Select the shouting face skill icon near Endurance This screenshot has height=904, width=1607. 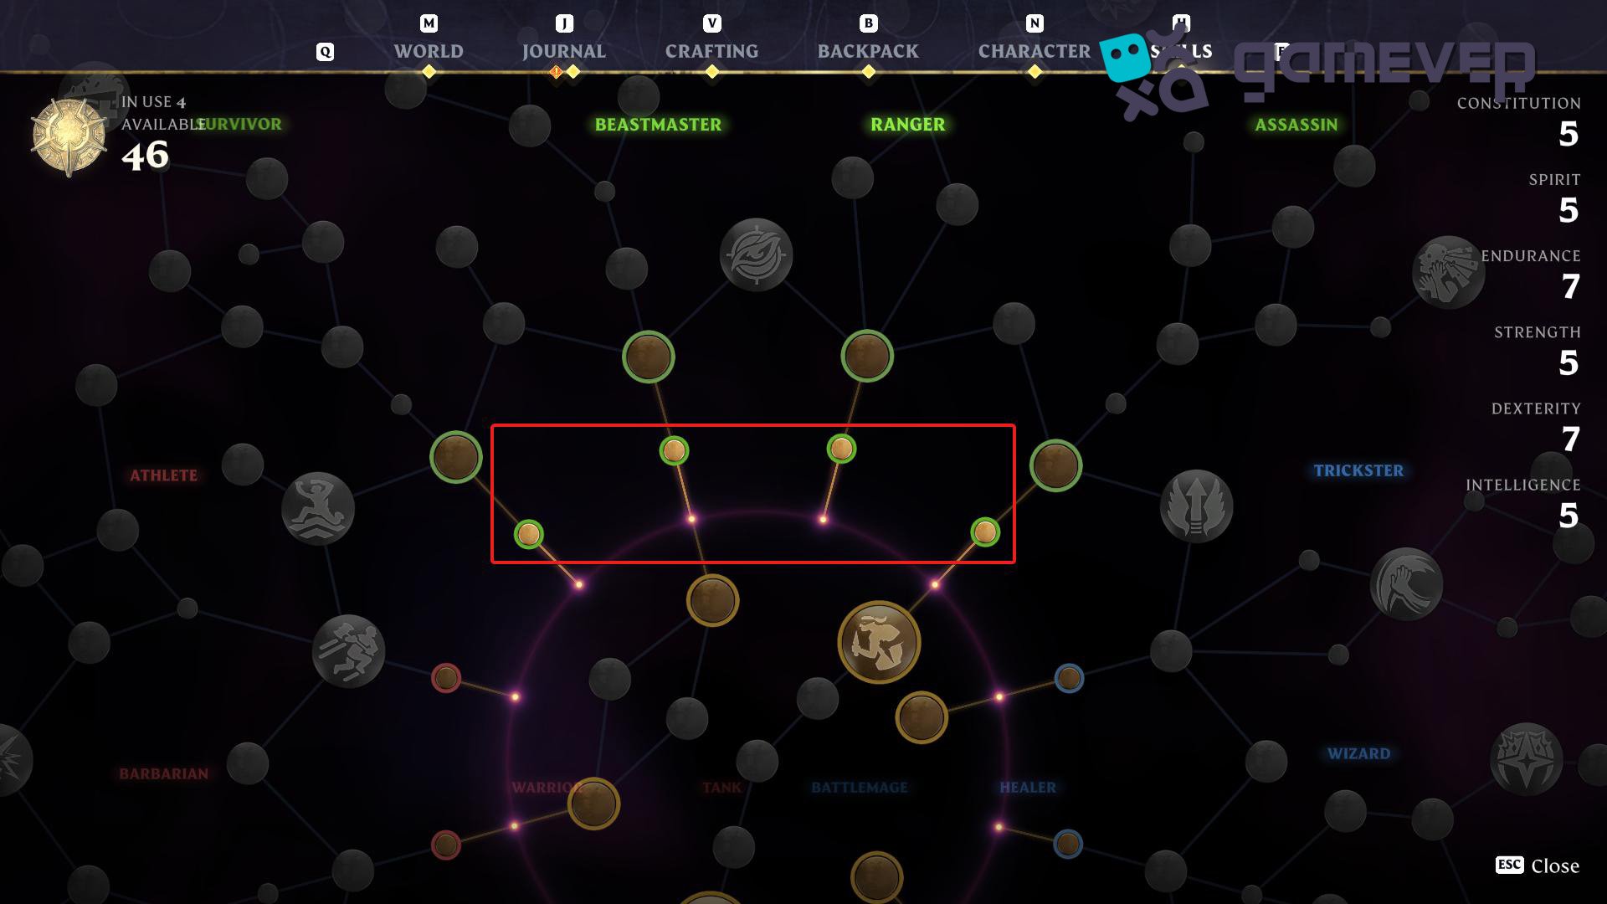point(1448,272)
